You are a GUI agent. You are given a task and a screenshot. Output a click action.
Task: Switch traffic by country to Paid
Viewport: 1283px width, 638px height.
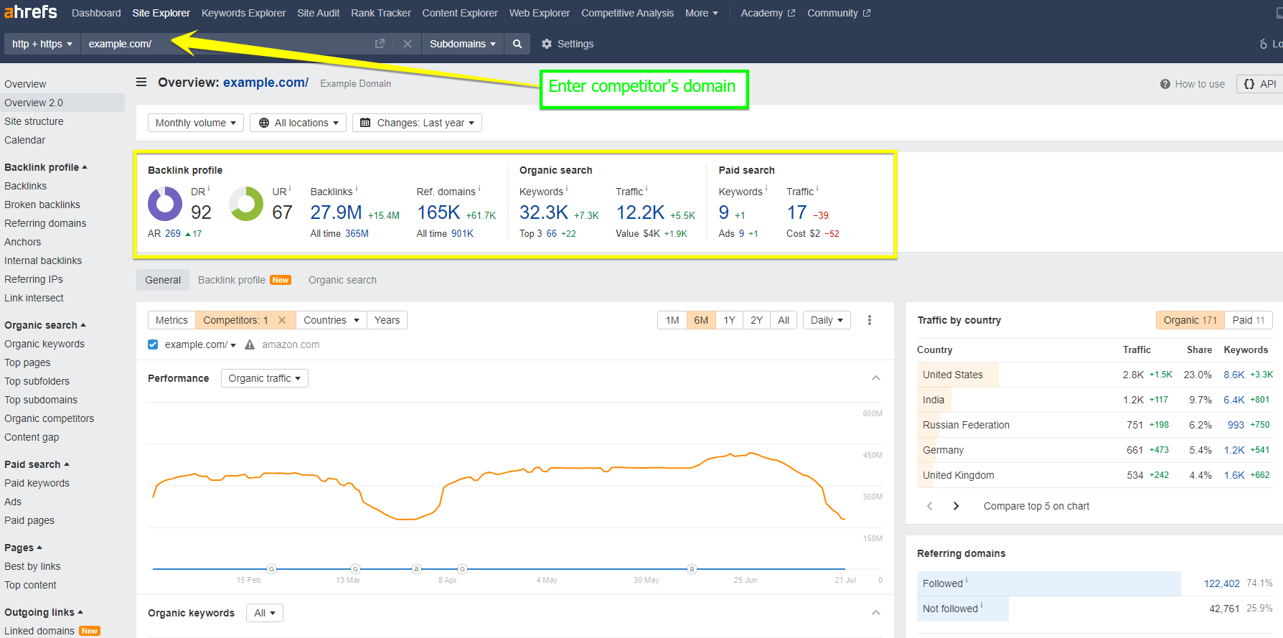click(x=1249, y=320)
